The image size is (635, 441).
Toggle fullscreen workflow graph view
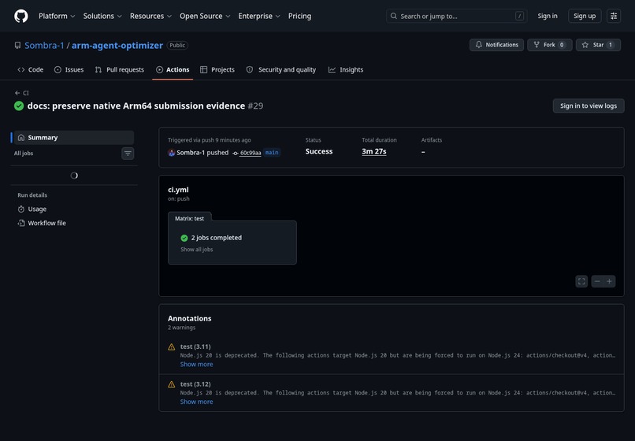click(x=581, y=281)
